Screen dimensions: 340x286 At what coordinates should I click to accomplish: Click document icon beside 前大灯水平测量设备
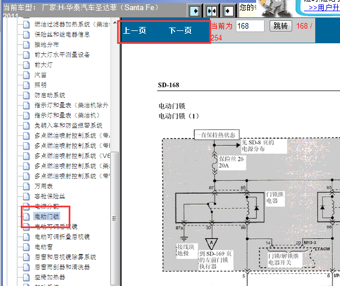pos(26,55)
